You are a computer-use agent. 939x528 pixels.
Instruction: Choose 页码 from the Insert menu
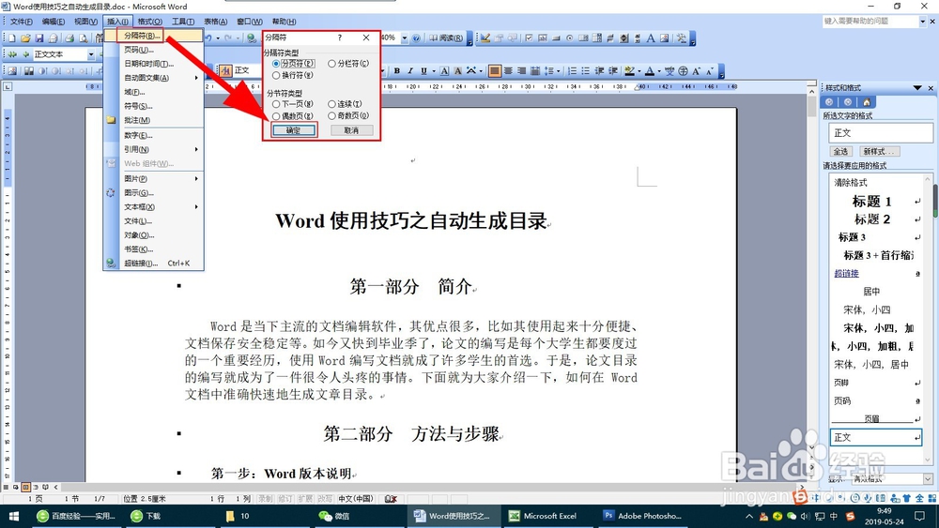click(153, 50)
